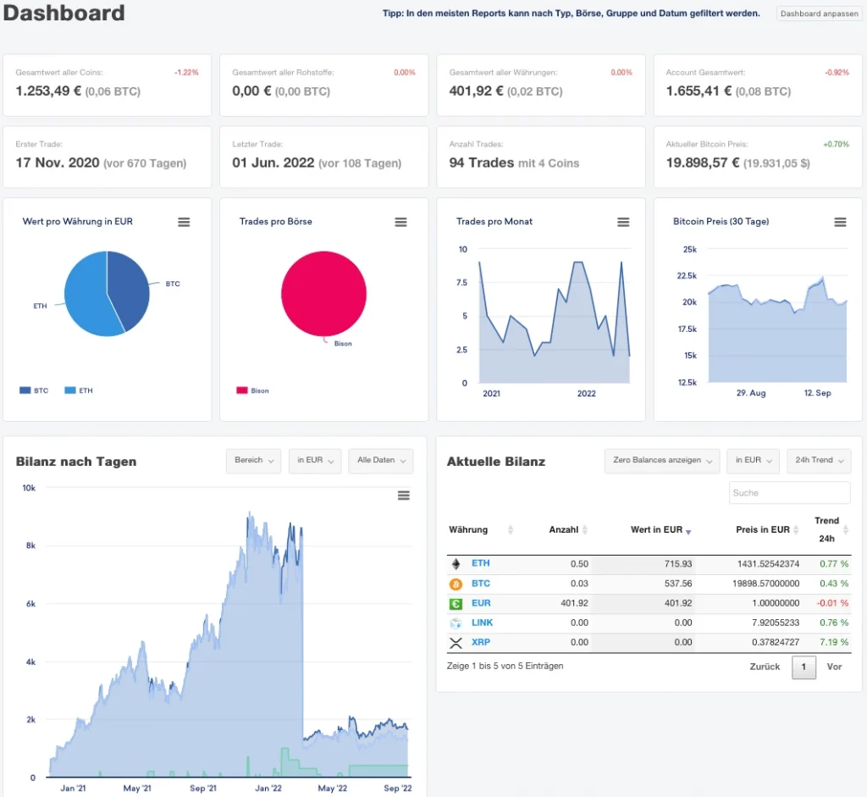Screen dimensions: 867x797
Task: Toggle BTC legend entry in pie chart
Action: (34, 390)
